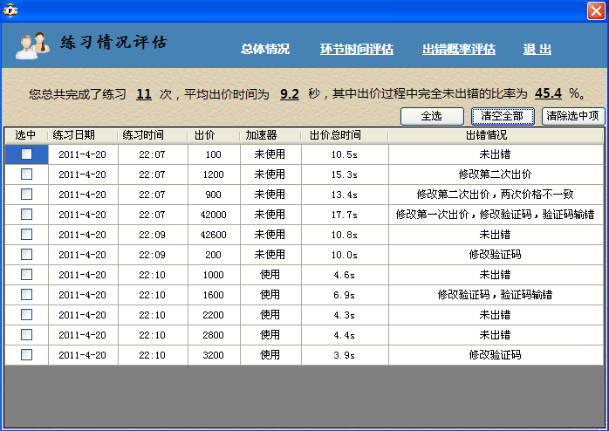Click the 修改验证码 cell in bid 3200 row
This screenshot has width=609, height=431.
tap(496, 355)
